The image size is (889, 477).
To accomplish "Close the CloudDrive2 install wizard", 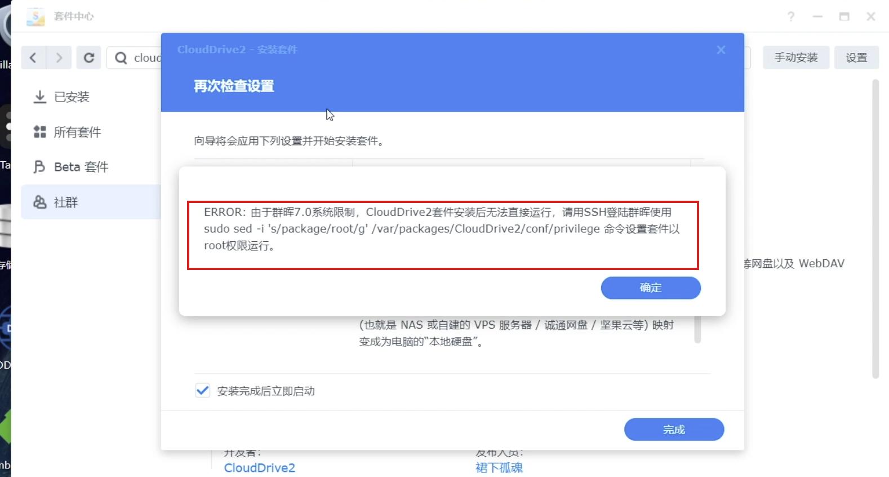I will pos(721,50).
